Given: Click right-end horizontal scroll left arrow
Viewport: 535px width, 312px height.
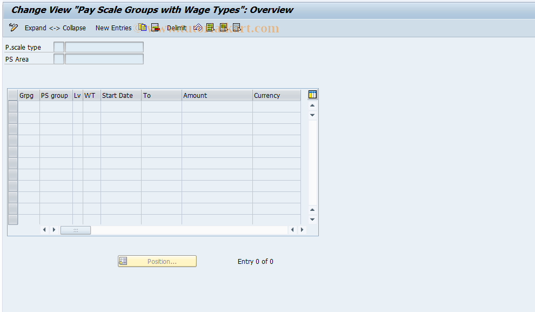Looking at the screenshot, I should tap(292, 230).
